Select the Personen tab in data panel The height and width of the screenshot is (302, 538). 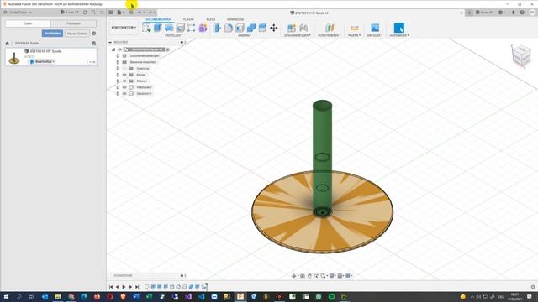click(x=73, y=23)
